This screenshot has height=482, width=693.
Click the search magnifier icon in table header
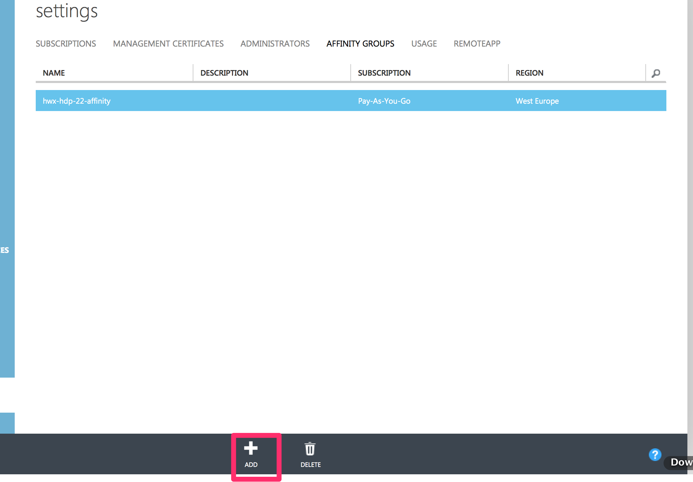click(656, 73)
